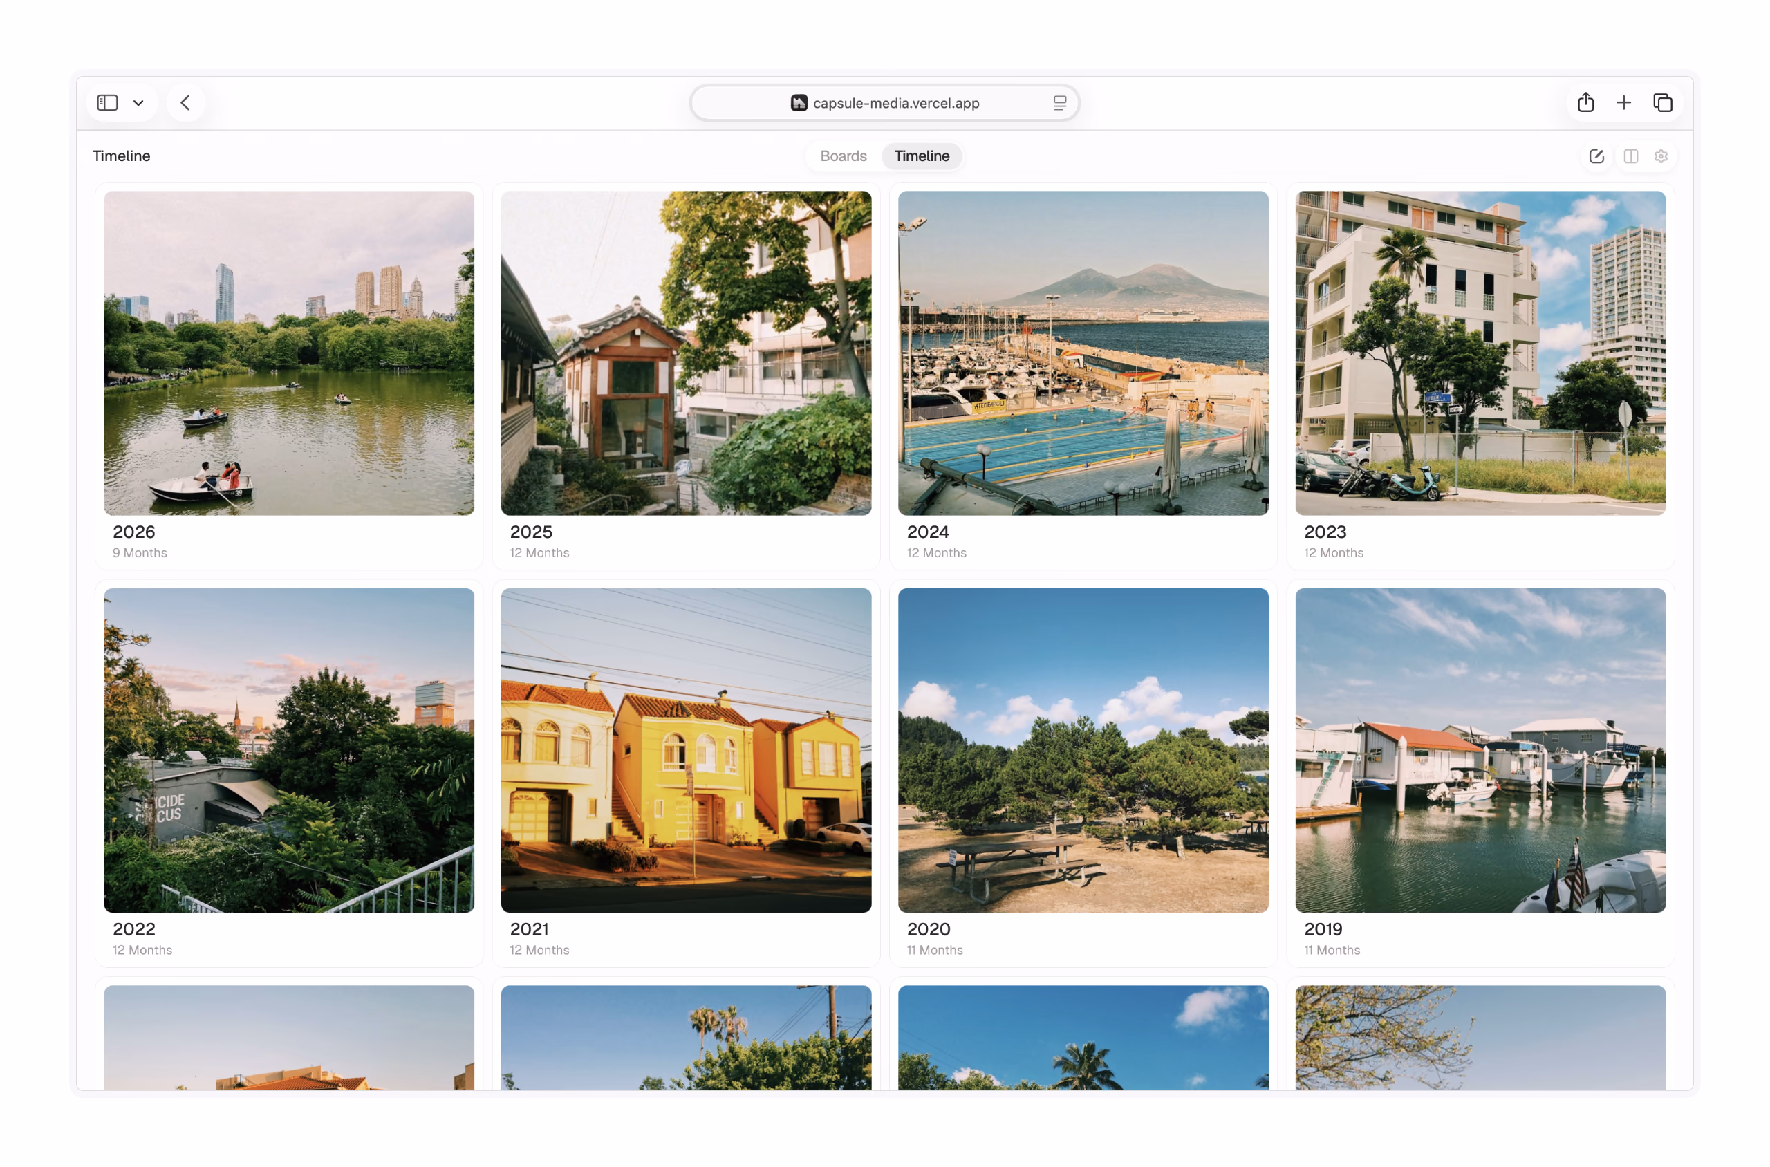This screenshot has height=1167, width=1770.
Task: Show the tab overview icon
Action: [1661, 103]
